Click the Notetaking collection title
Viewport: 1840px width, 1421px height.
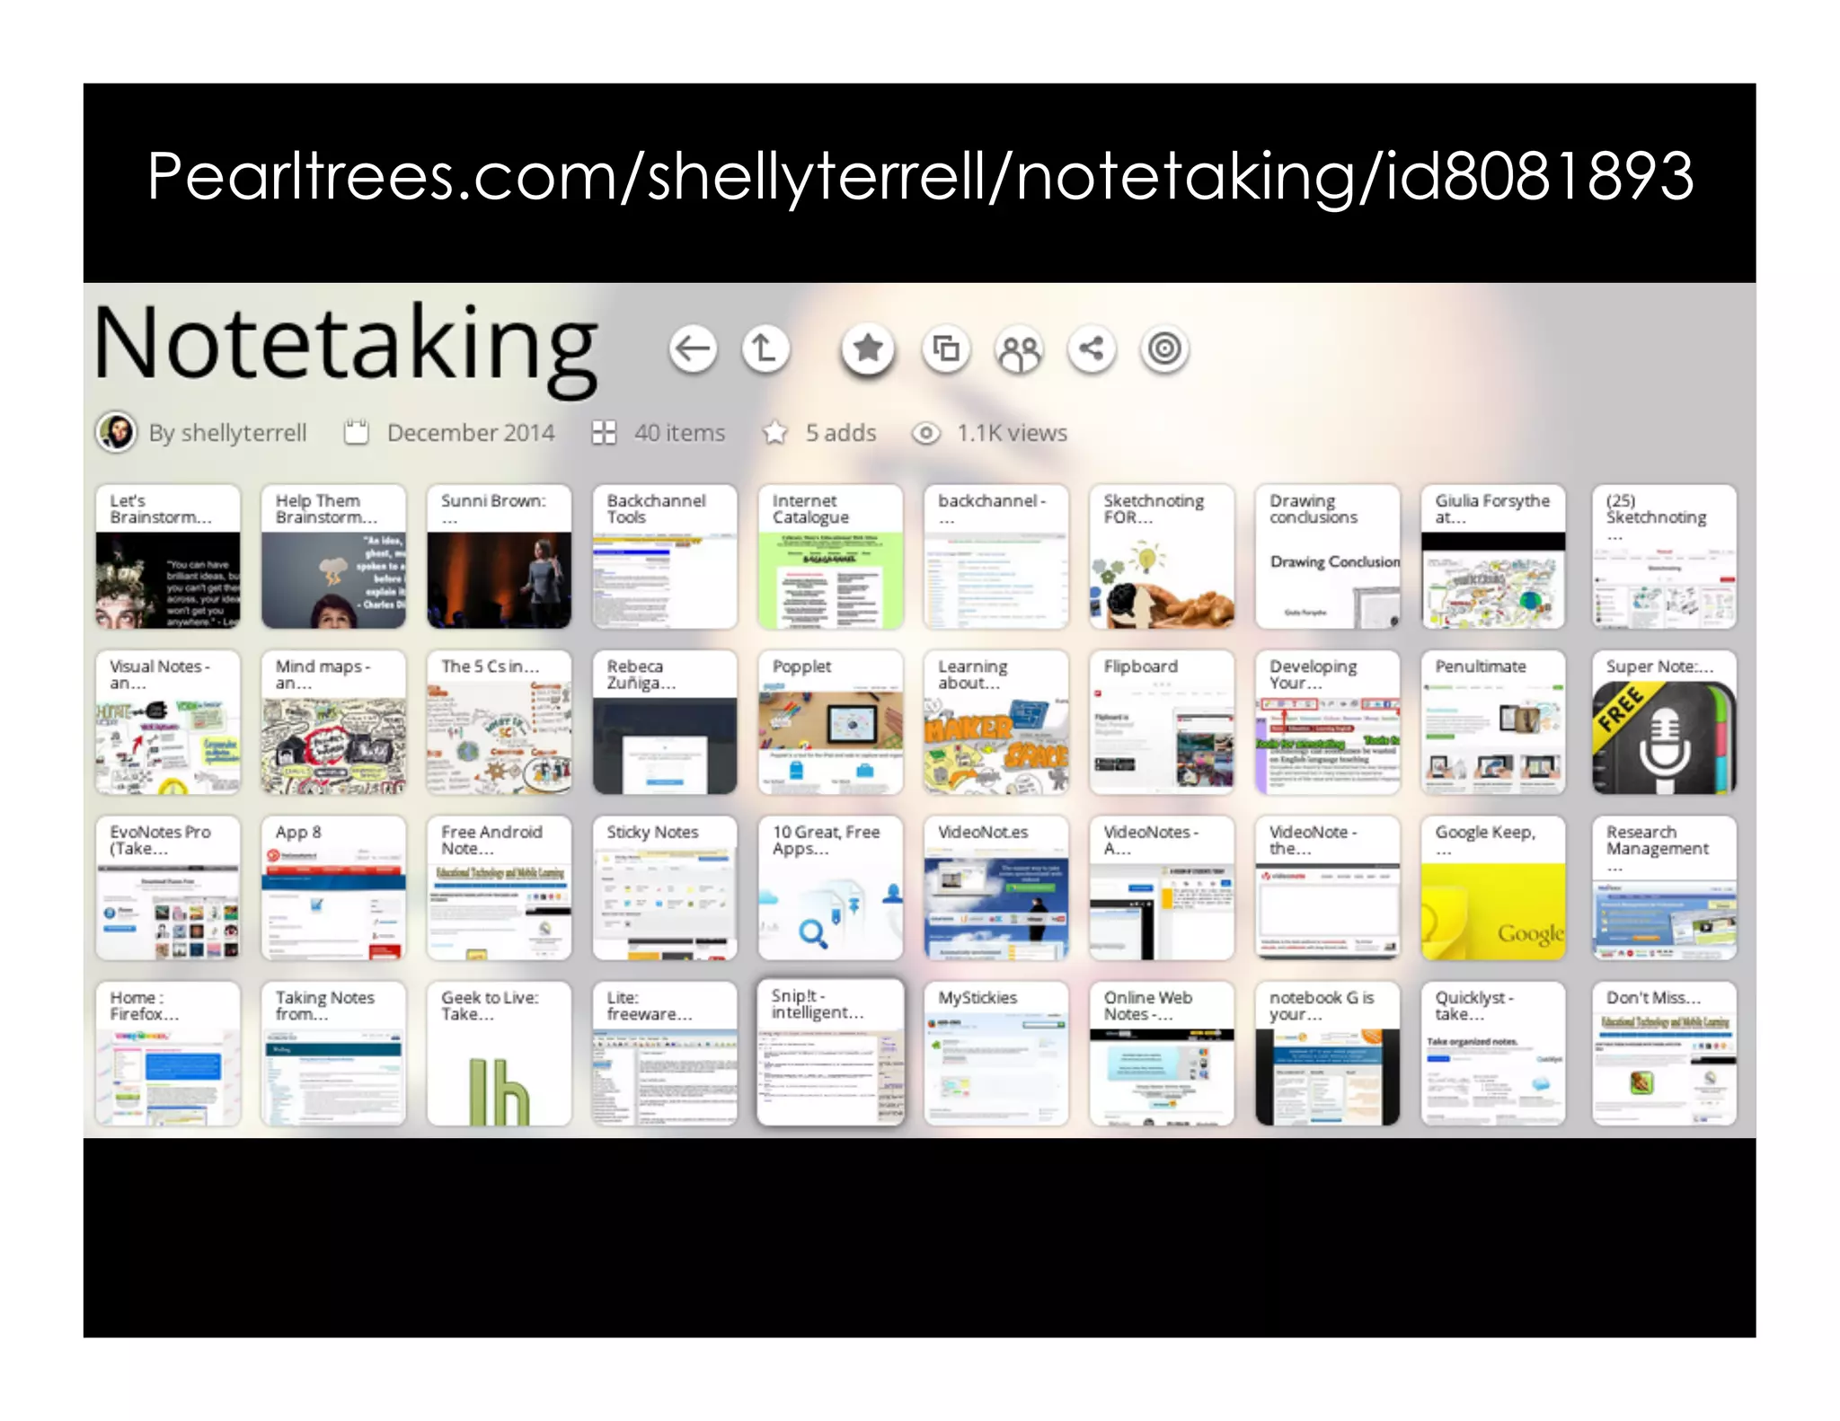pos(346,346)
